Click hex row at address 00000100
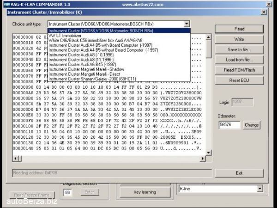 point(107,126)
